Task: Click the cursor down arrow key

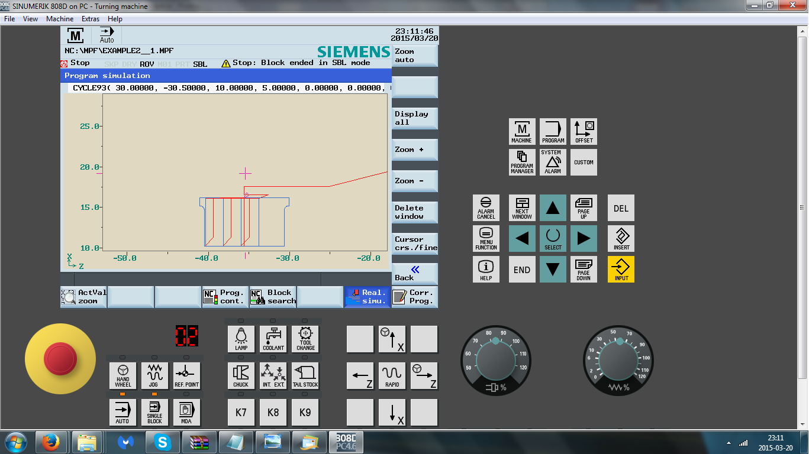Action: click(x=553, y=270)
